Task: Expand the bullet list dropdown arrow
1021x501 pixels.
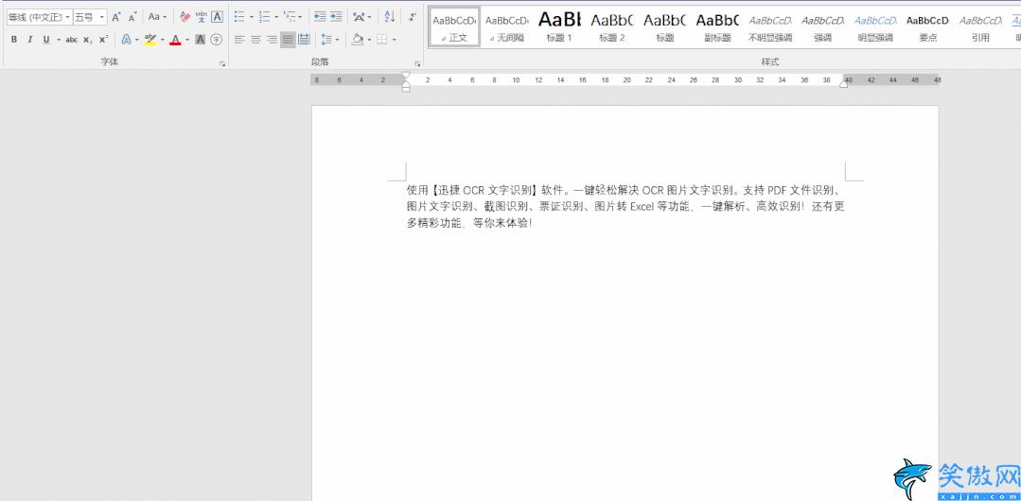Action: click(252, 17)
